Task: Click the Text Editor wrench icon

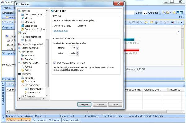Action: pos(20,52)
